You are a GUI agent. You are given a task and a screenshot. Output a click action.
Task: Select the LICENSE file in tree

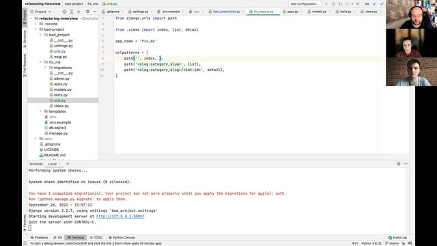pyautogui.click(x=51, y=150)
